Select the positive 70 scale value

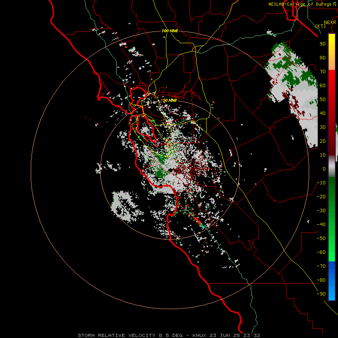(x=323, y=72)
